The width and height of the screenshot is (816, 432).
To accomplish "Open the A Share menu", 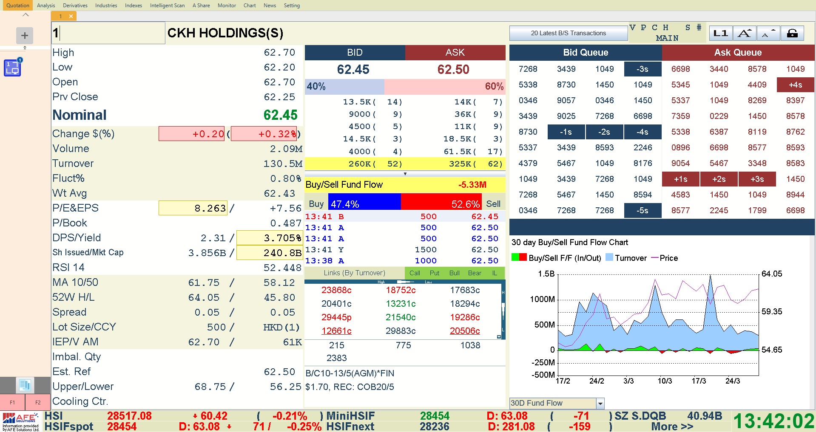I will coord(201,6).
